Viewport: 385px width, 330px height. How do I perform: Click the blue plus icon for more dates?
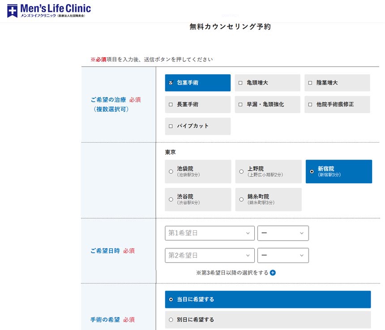pos(273,272)
